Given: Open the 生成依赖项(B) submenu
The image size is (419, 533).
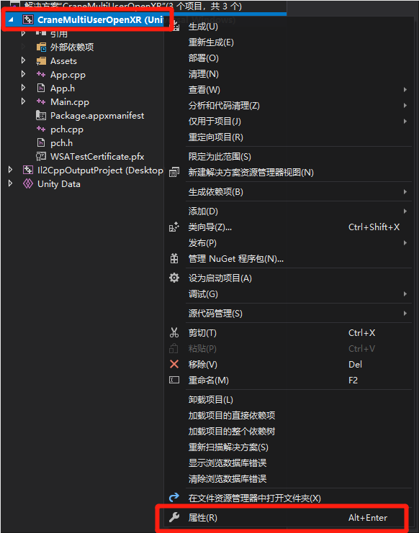Looking at the screenshot, I should 405,192.
